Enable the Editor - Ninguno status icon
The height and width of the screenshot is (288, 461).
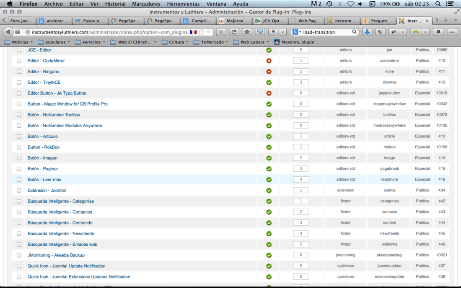269,72
